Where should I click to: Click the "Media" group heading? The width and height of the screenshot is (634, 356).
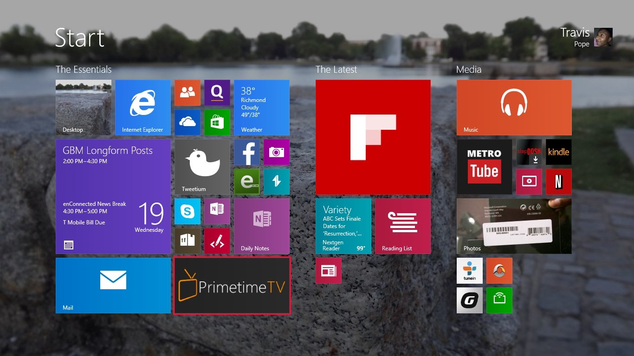tap(469, 70)
